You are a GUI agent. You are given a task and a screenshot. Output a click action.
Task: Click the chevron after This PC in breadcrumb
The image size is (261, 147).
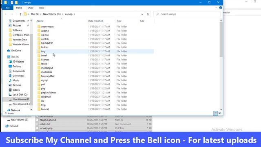[41, 14]
